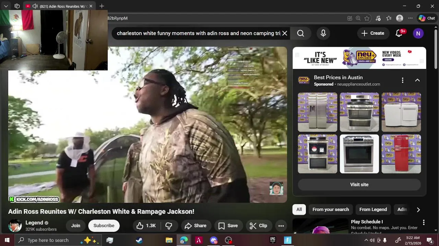Open Windows Start menu
Screen dimensions: 439x246
click(7, 240)
